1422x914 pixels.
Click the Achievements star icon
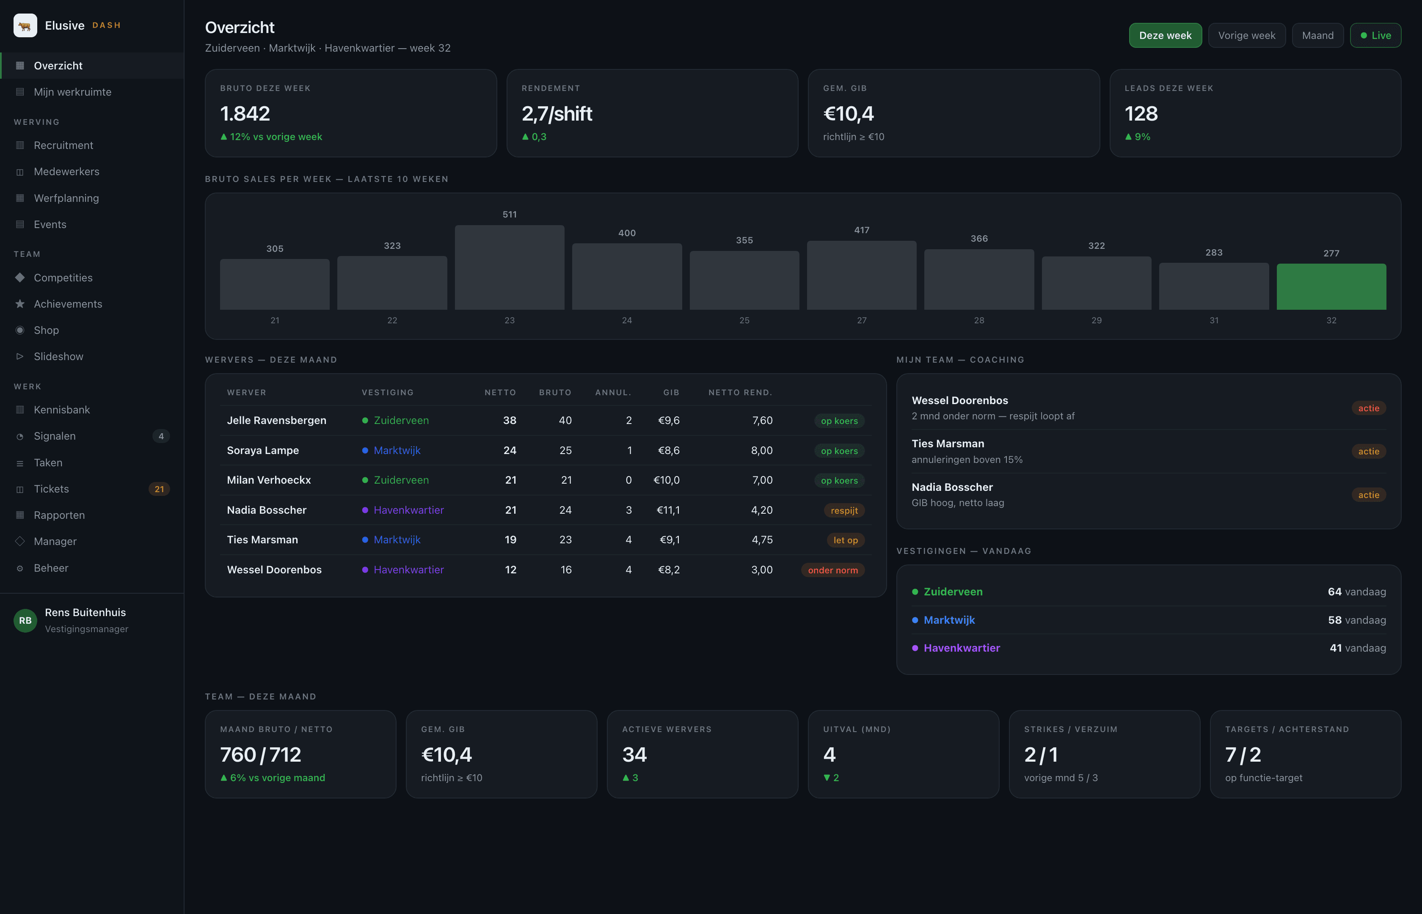coord(20,304)
